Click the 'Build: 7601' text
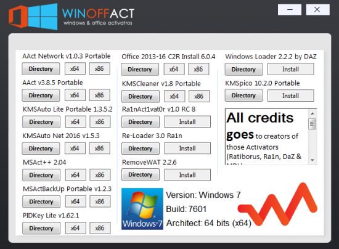Image resolution: width=339 pixels, height=249 pixels. 186,209
